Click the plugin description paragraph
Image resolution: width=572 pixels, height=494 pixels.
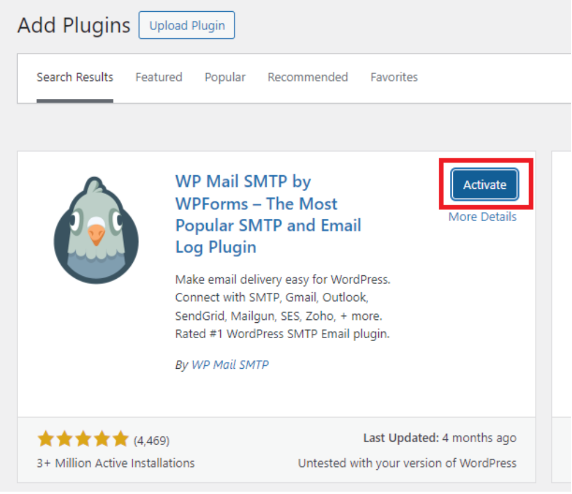[x=282, y=307]
